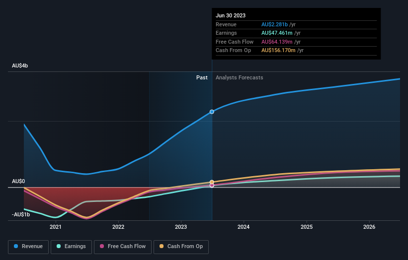The height and width of the screenshot is (260, 408).
Task: Click the Earnings row label in tooltip
Action: point(226,33)
